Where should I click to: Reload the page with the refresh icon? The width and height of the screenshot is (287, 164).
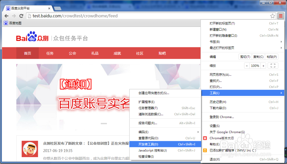click(21, 16)
